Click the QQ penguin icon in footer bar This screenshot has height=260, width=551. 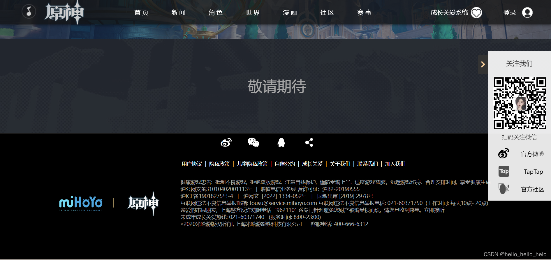281,142
